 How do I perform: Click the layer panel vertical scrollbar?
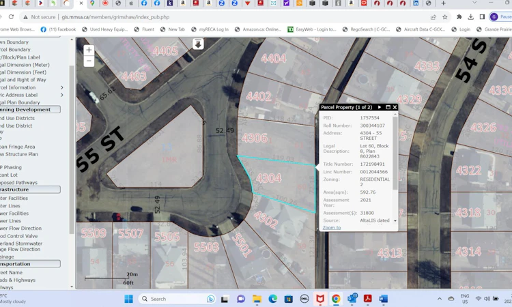pos(72,149)
